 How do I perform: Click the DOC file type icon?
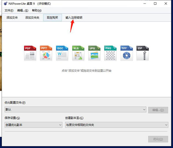[x=62, y=53]
